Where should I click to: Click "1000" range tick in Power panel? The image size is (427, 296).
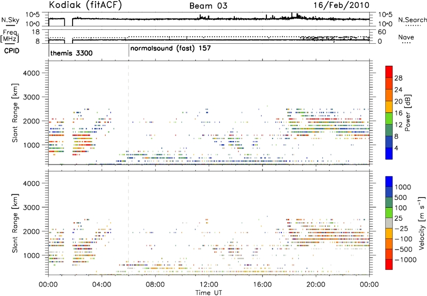31,145
